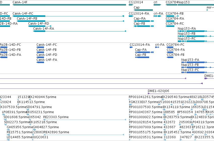Viewport: 214px width, 141px height.
Task: Open the Nup153-RB transcript
Action: [x=186, y=34]
